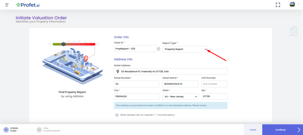
Task: Open the user profile avatar
Action: 292,4
